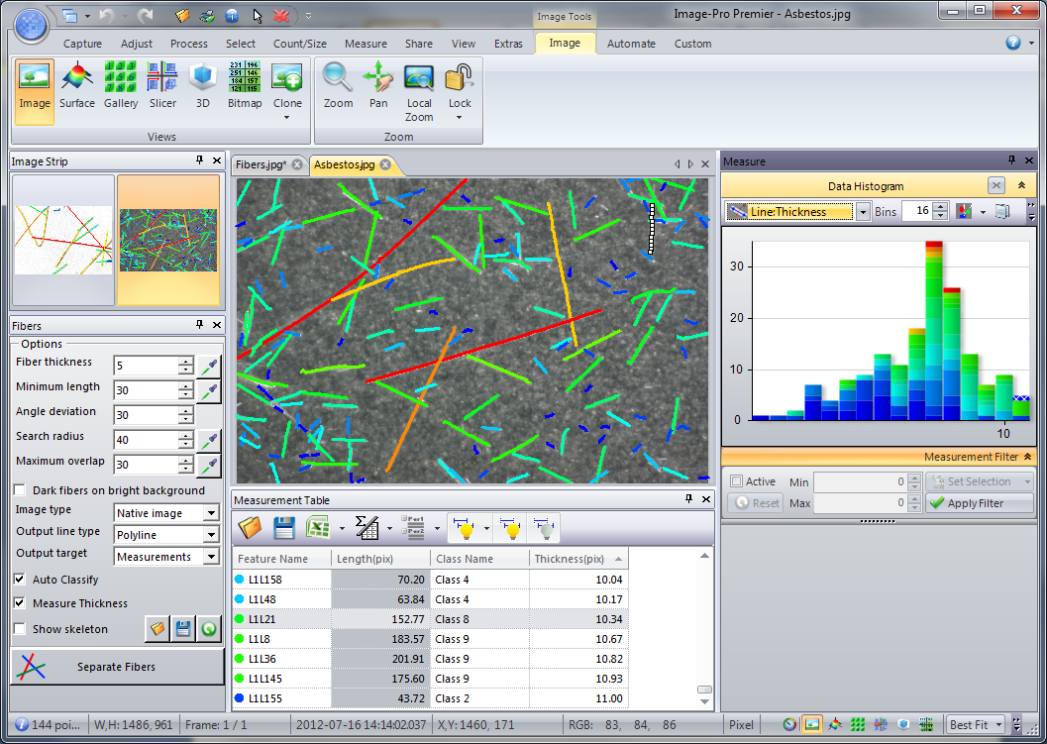Toggle the Show skeleton checkbox
The image size is (1047, 744).
click(20, 628)
